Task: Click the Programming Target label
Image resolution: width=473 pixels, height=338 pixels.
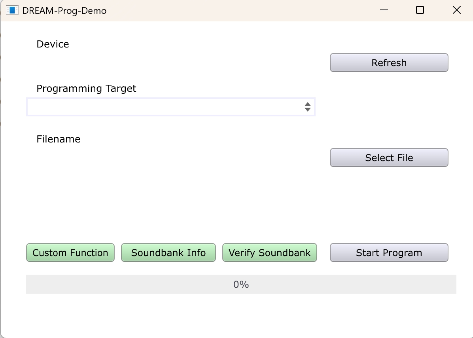Action: (x=86, y=88)
